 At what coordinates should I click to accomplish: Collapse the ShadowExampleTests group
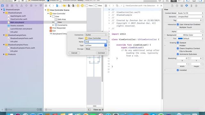pyautogui.click(x=4, y=35)
